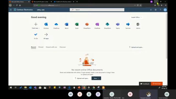
Task: Expand the Install Office dropdown
Action: 136,17
